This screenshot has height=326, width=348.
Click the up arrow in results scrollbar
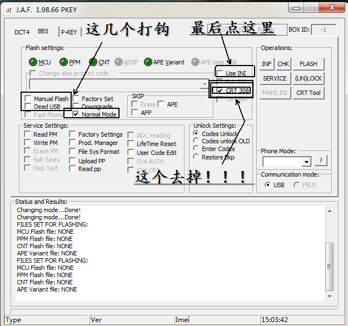tap(330, 211)
